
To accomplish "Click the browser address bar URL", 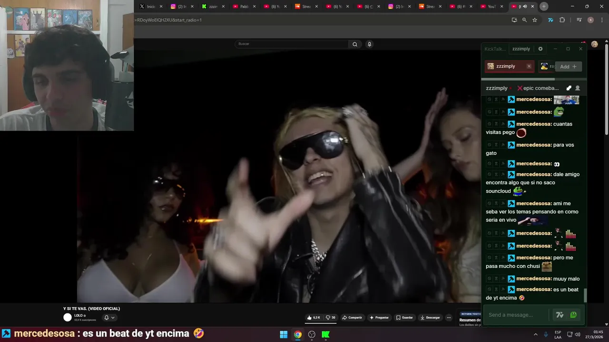I will 168,20.
